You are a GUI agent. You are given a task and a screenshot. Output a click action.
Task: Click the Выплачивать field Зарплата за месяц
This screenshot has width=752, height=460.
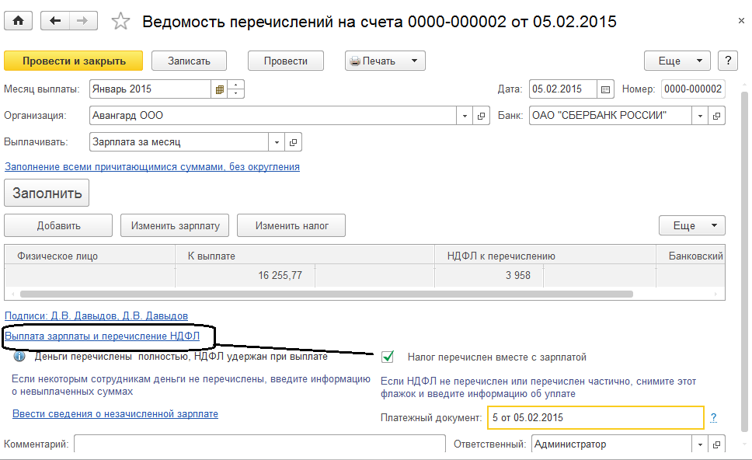[179, 142]
